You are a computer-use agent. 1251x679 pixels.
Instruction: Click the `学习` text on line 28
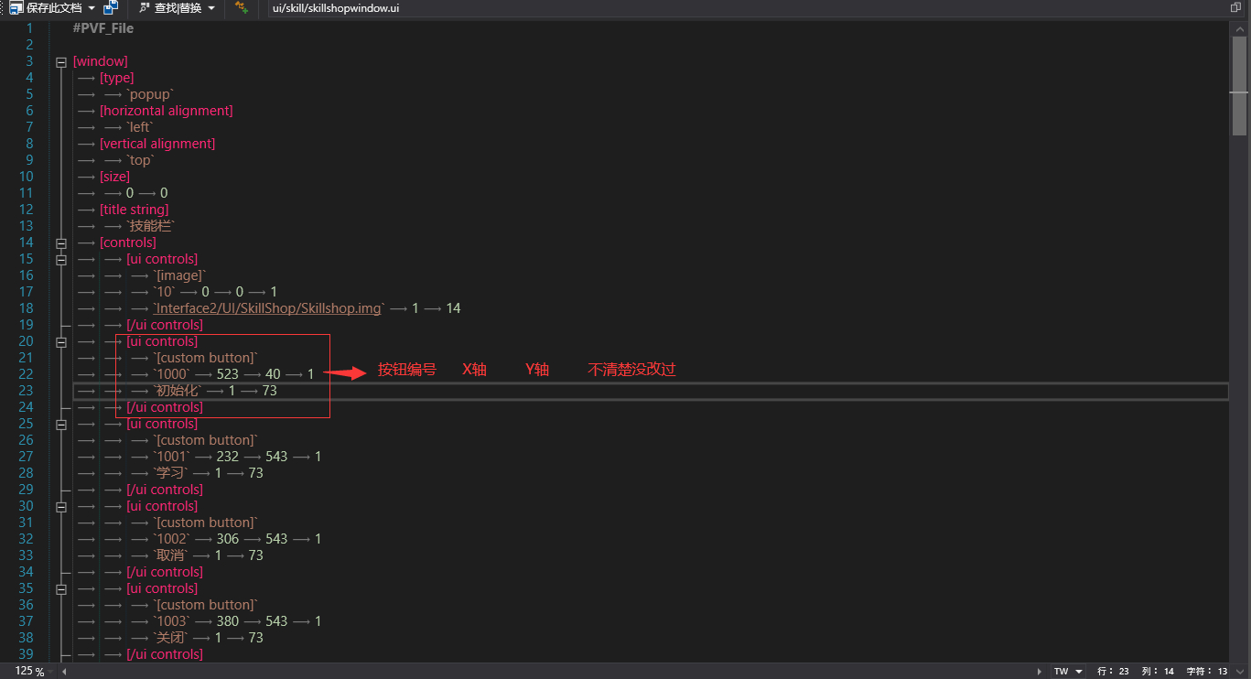point(170,473)
